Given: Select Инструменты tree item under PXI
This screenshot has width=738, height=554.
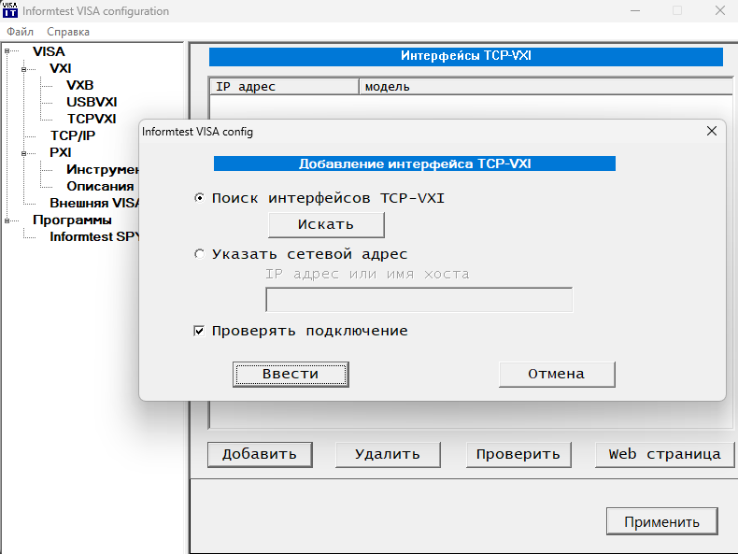Looking at the screenshot, I should pyautogui.click(x=103, y=169).
